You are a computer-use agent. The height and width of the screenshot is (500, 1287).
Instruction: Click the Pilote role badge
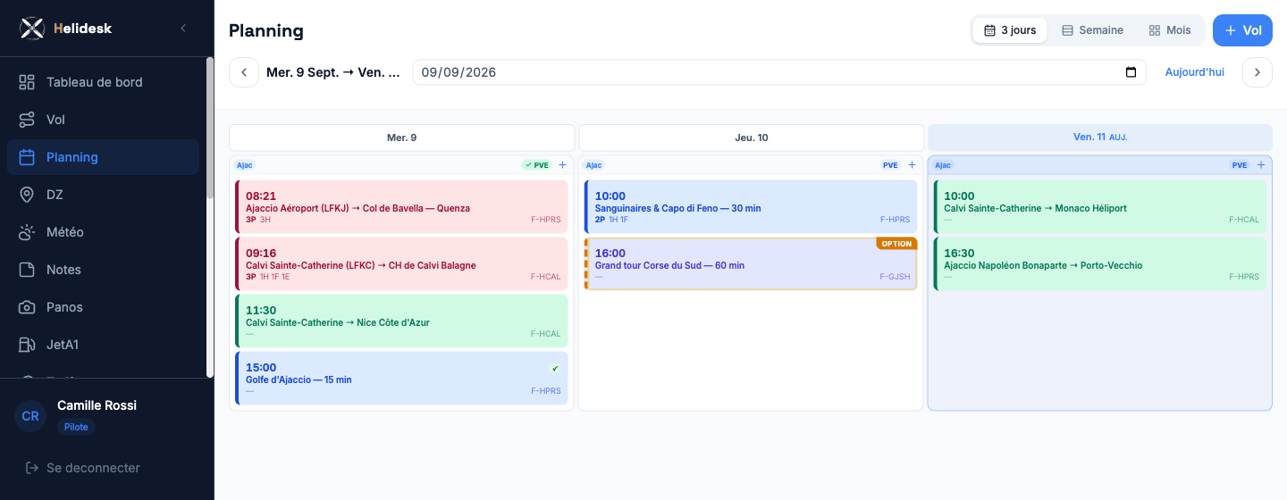click(x=76, y=427)
